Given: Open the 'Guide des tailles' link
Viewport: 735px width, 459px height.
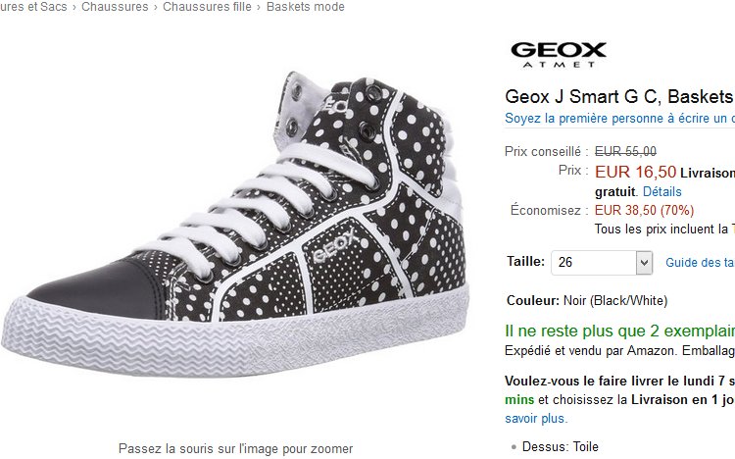Looking at the screenshot, I should (699, 263).
